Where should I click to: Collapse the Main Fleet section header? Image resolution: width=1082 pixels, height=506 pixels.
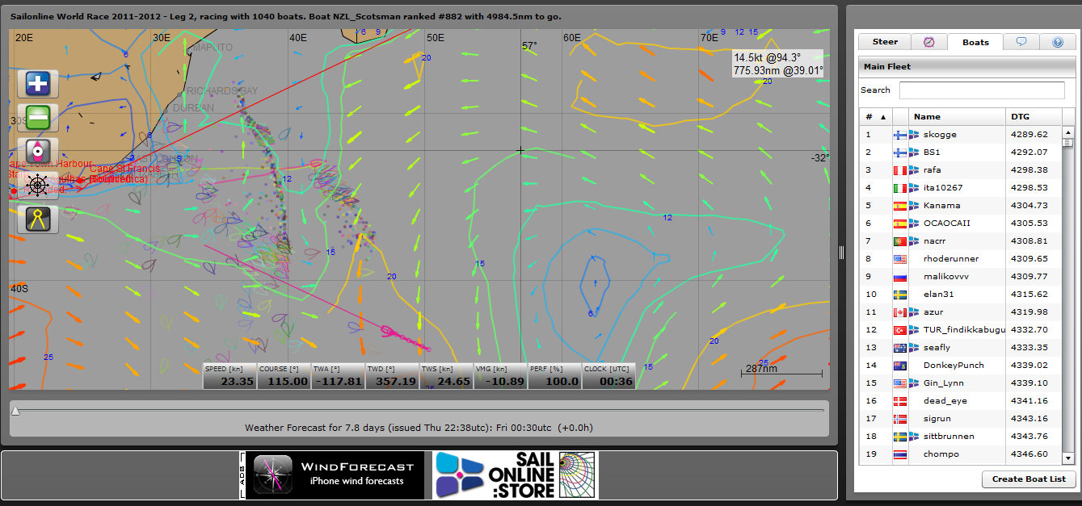[x=966, y=67]
